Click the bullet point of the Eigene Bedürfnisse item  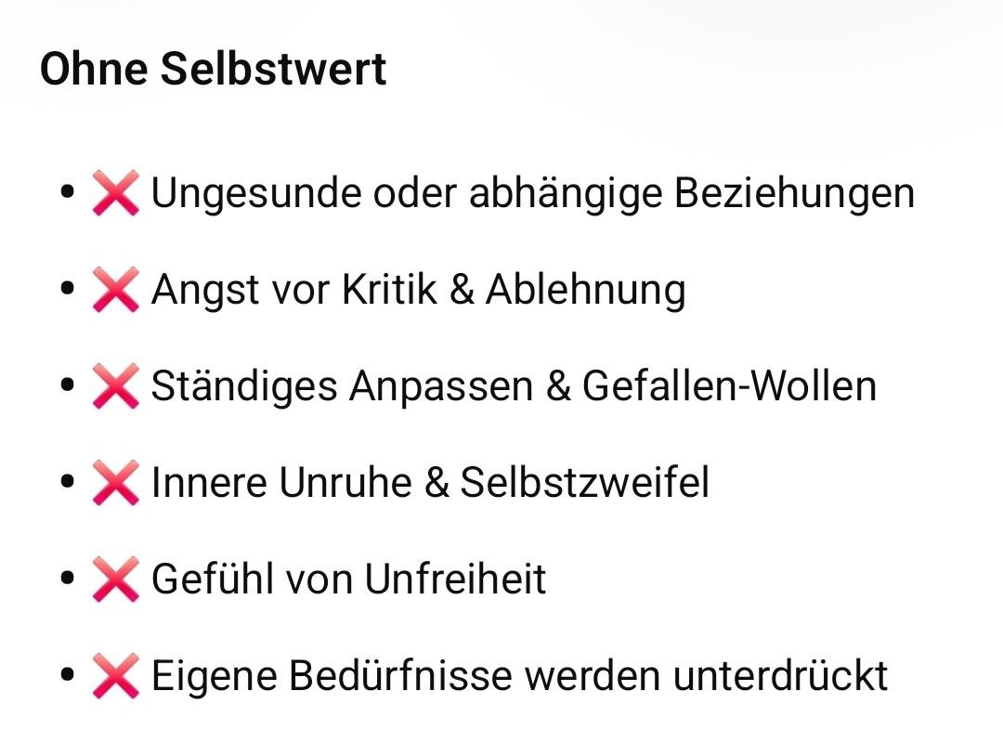tap(66, 677)
